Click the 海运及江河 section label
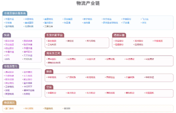 53,53
